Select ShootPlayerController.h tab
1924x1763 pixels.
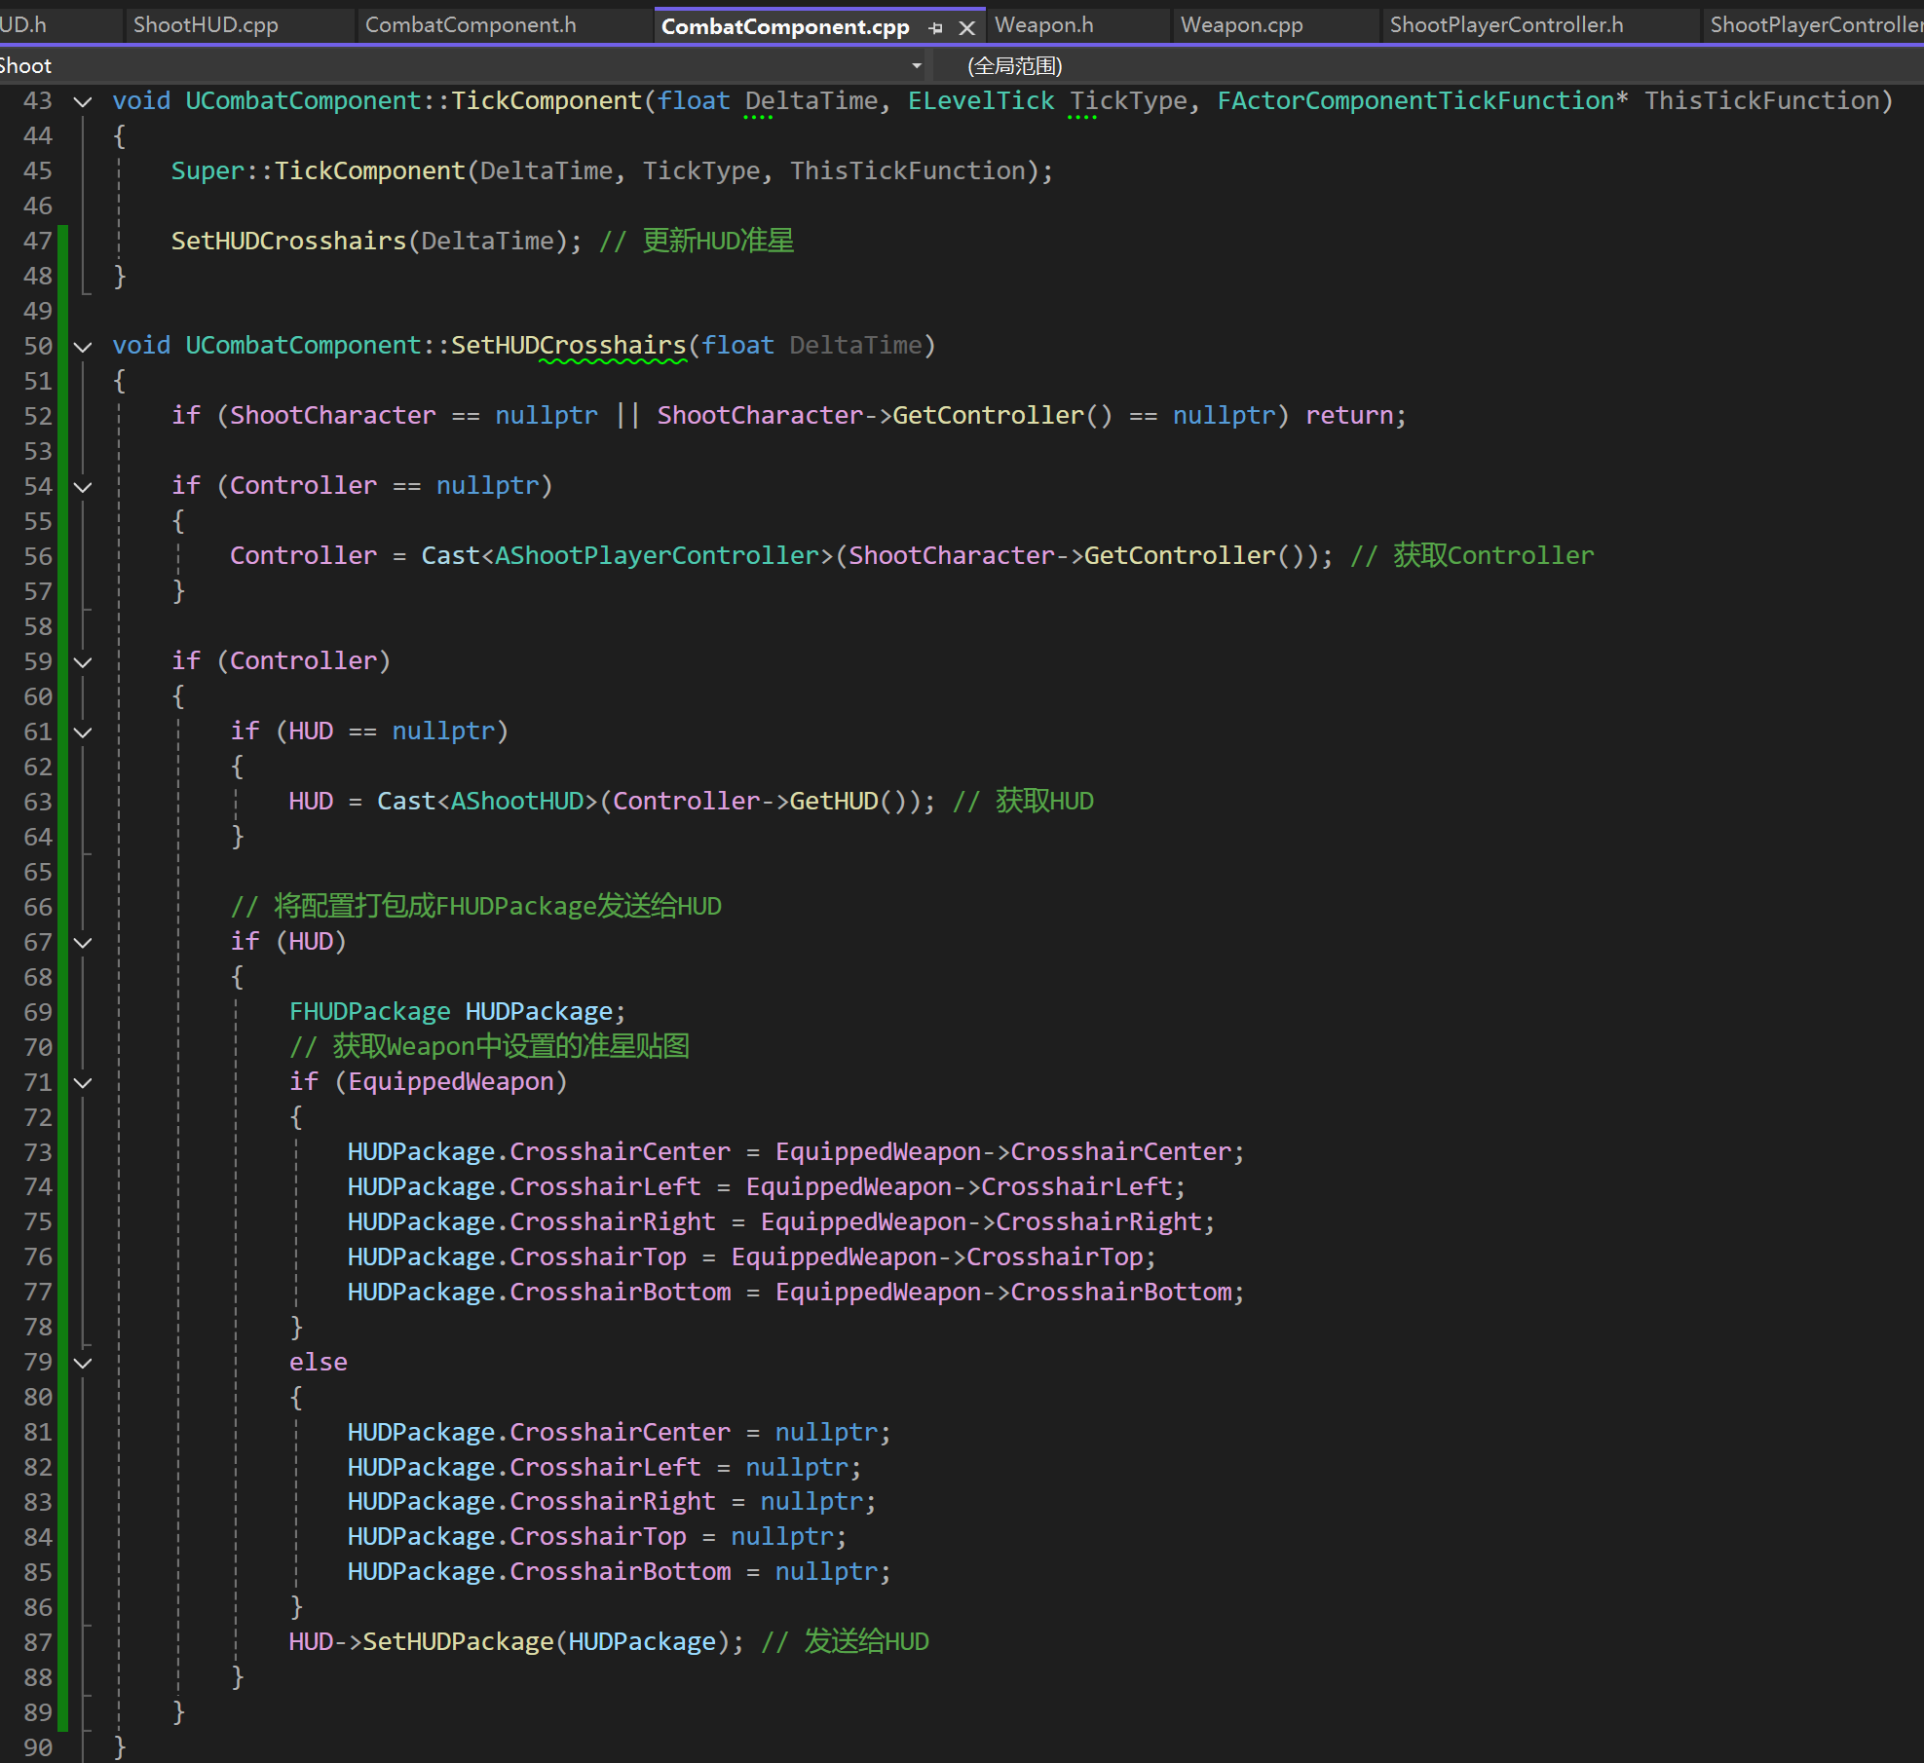(1506, 25)
